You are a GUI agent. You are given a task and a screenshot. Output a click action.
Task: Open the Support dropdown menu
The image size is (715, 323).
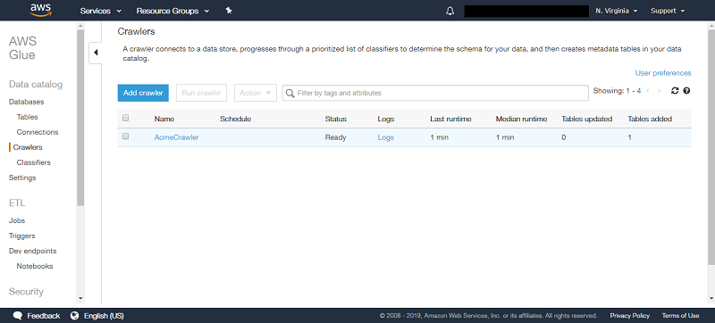tap(668, 11)
